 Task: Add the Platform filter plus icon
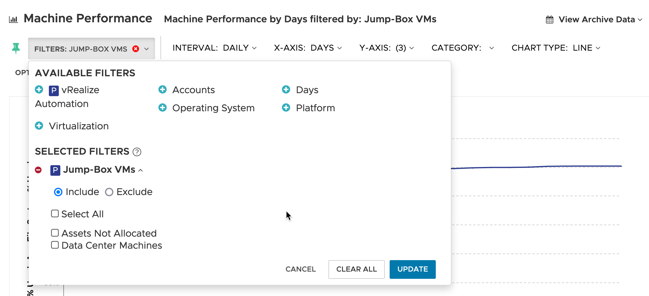(286, 108)
